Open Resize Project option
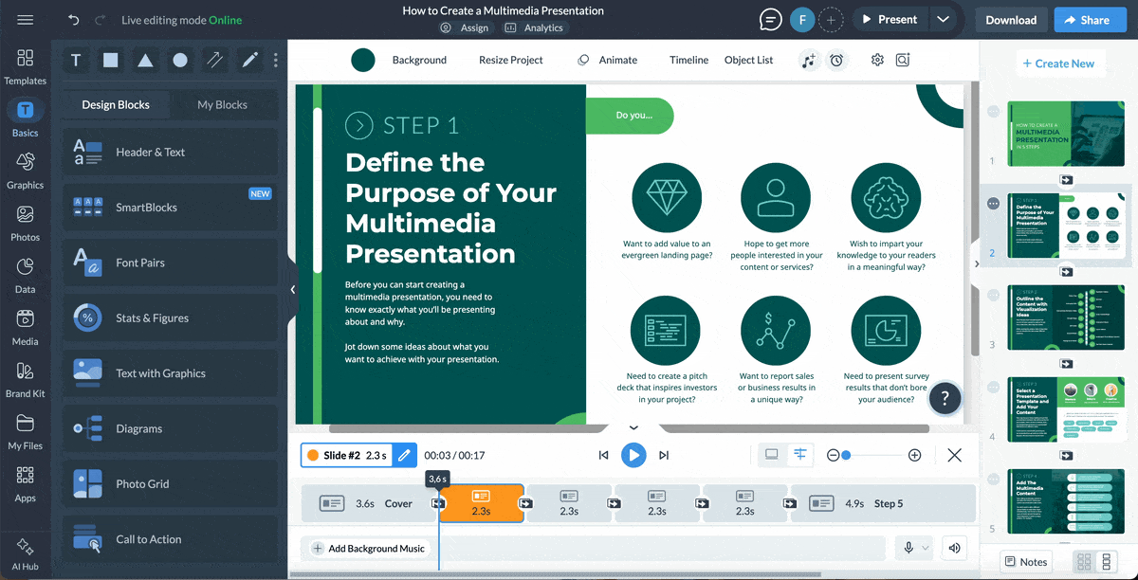 [x=511, y=60]
